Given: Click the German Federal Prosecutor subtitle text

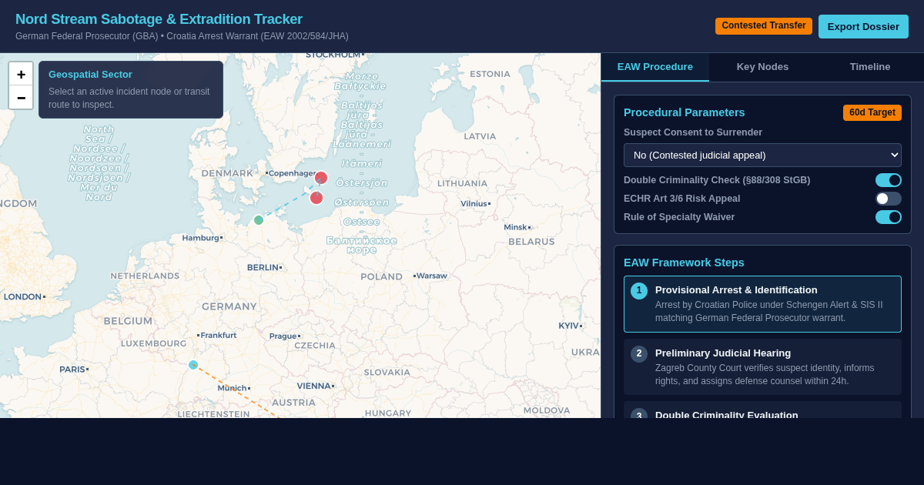Looking at the screenshot, I should (x=182, y=36).
